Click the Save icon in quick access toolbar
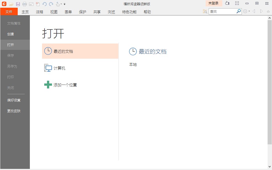This screenshot has width=272, height=170. 18,4
